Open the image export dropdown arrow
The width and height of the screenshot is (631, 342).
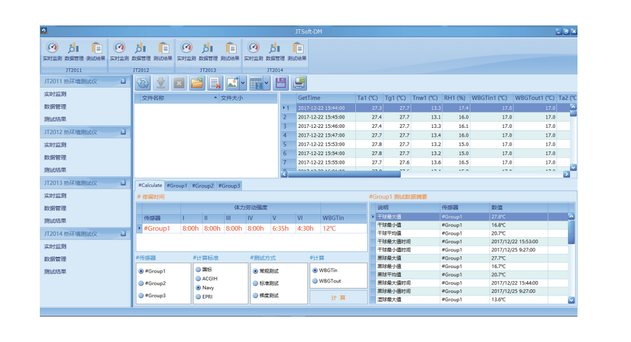tap(243, 83)
